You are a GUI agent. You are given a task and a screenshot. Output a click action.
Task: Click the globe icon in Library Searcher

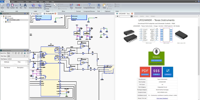[25, 53]
